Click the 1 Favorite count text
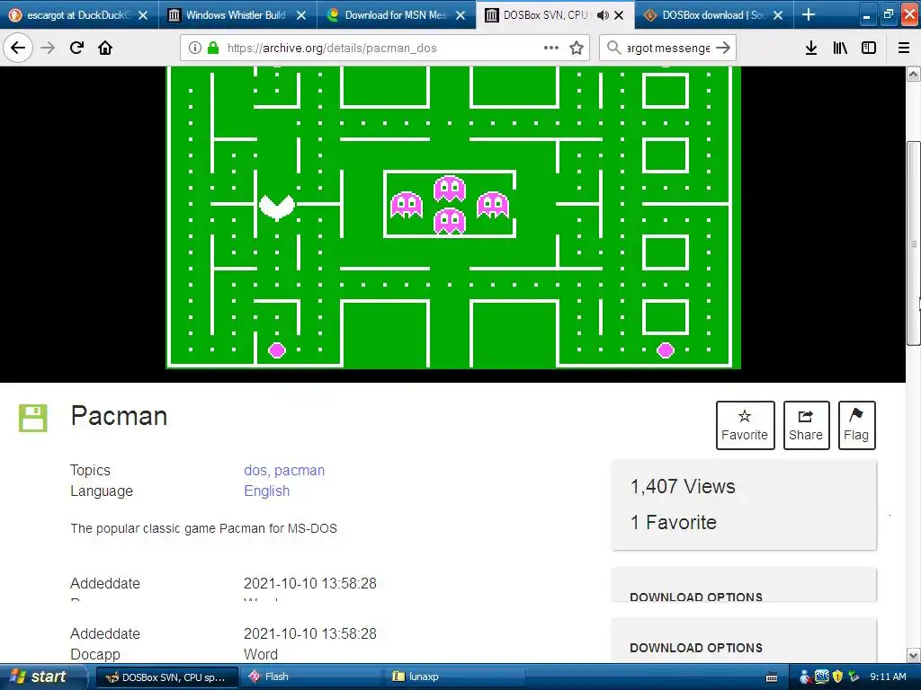 tap(673, 522)
